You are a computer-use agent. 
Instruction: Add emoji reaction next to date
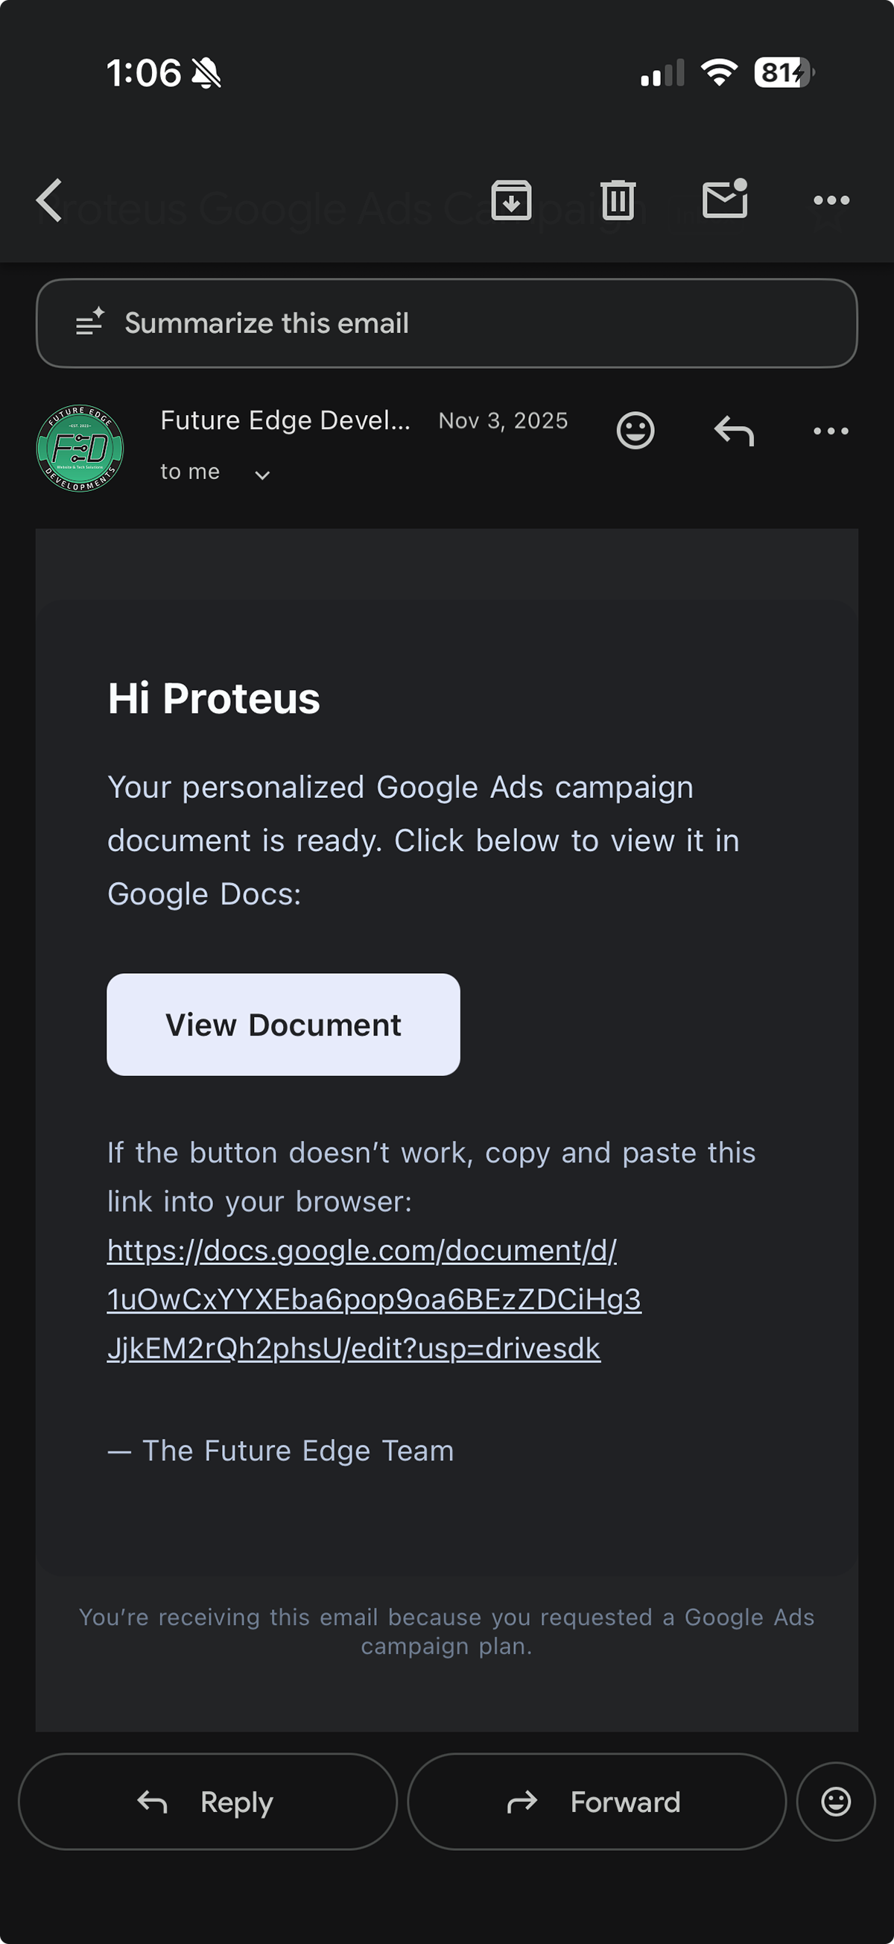[635, 431]
